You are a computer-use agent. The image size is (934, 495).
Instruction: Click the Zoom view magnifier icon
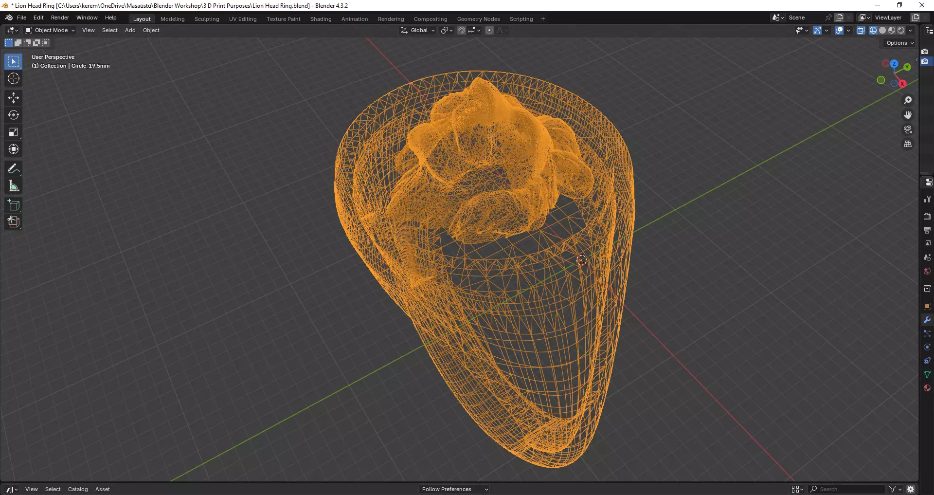click(908, 100)
